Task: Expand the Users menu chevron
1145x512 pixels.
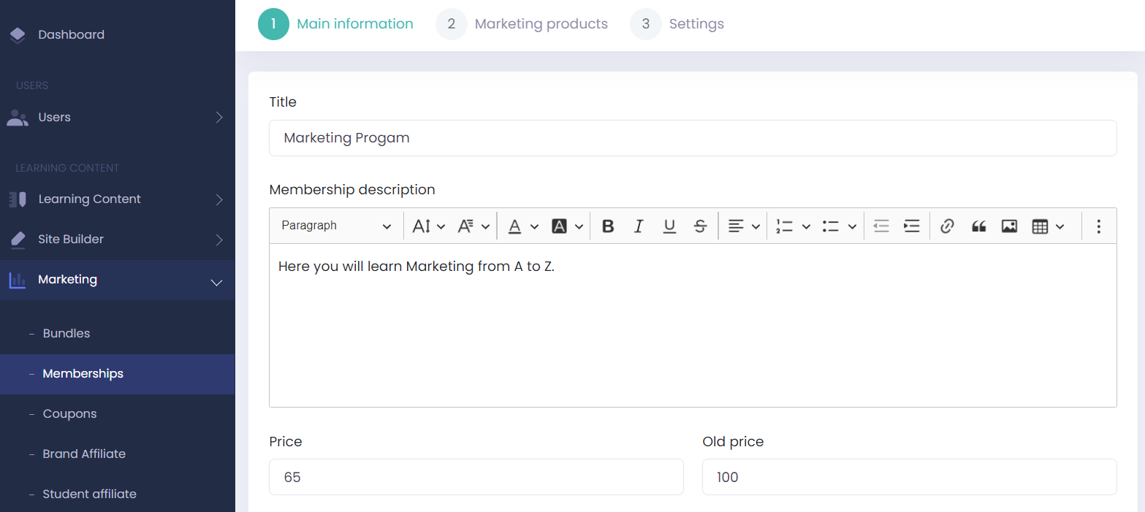Action: (219, 118)
